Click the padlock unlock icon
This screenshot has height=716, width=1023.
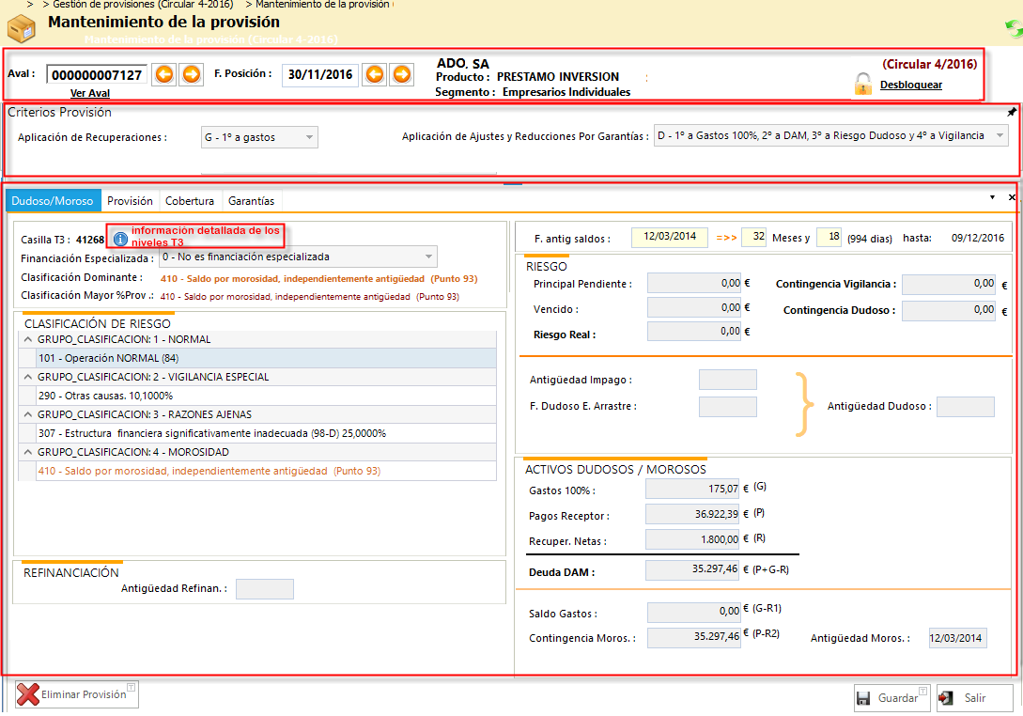coord(862,84)
